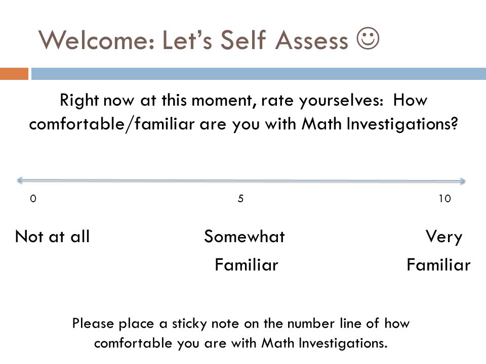The width and height of the screenshot is (486, 364).
Task: Click the 'Not at all' label
Action: (x=52, y=237)
